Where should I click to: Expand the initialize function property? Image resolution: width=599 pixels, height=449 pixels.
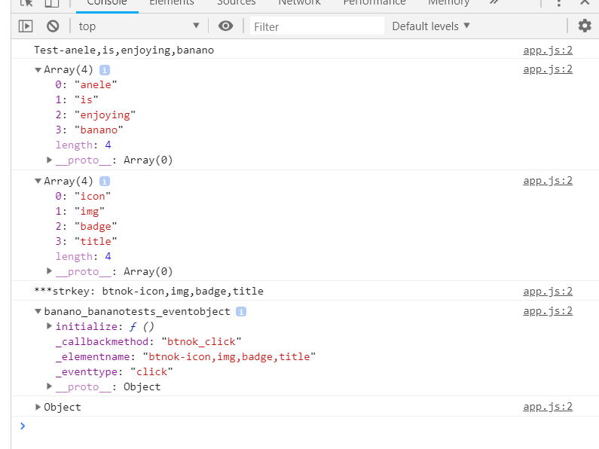50,326
